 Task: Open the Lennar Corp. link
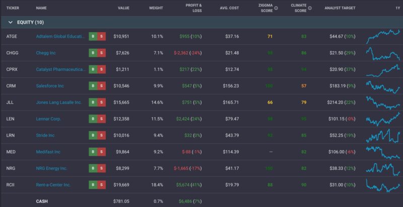(48, 119)
